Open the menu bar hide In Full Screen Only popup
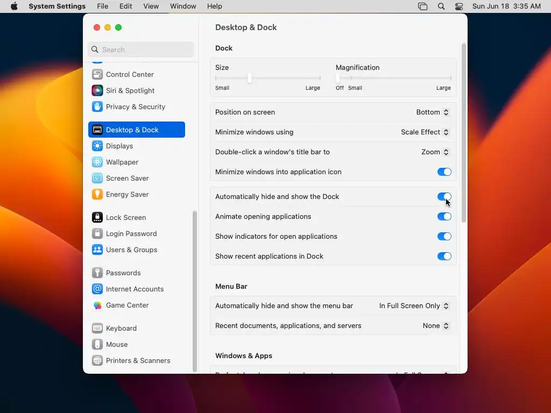Screen dimensions: 551x413 (x=414, y=306)
